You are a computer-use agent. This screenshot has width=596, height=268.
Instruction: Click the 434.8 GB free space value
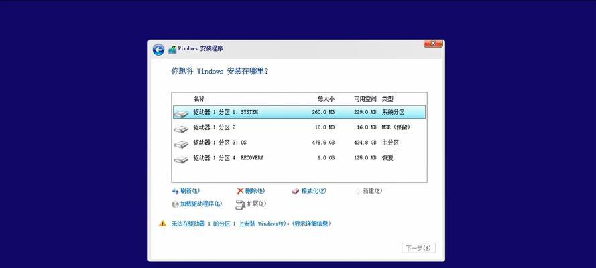[365, 143]
